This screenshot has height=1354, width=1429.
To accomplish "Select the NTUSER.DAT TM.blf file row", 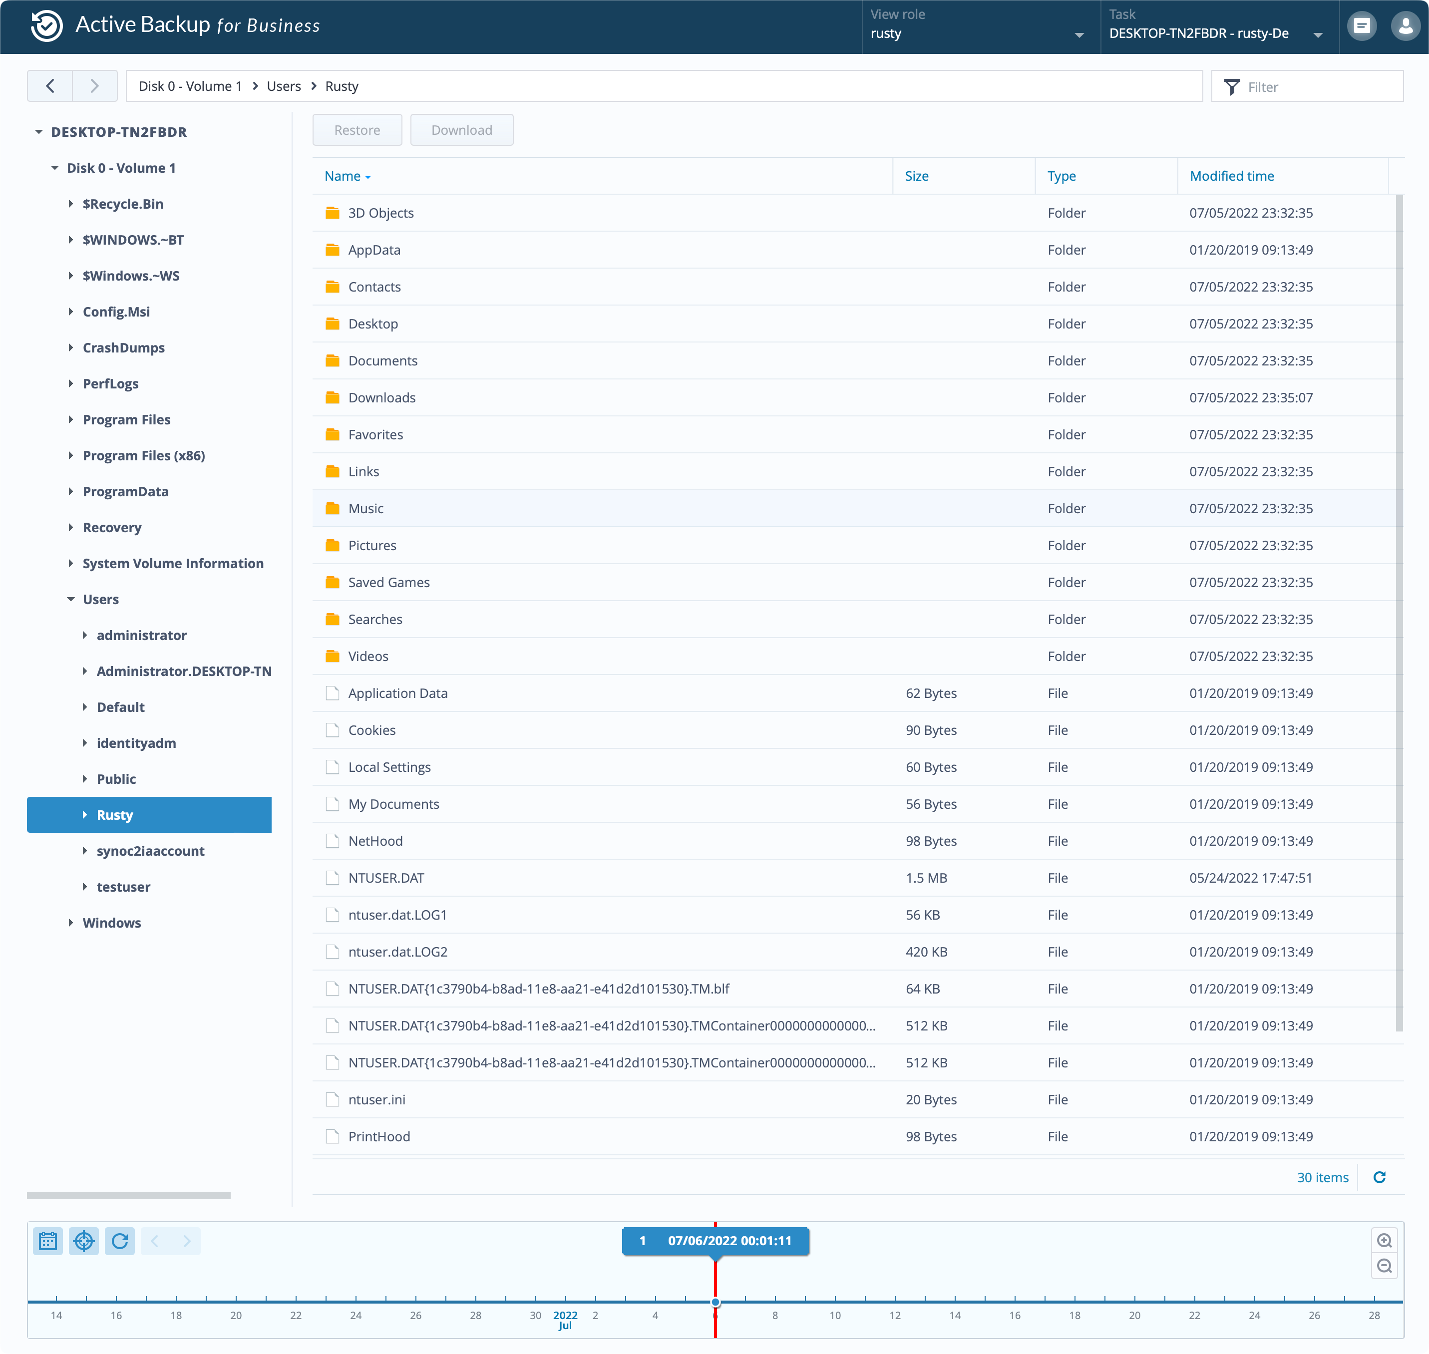I will pyautogui.click(x=854, y=989).
